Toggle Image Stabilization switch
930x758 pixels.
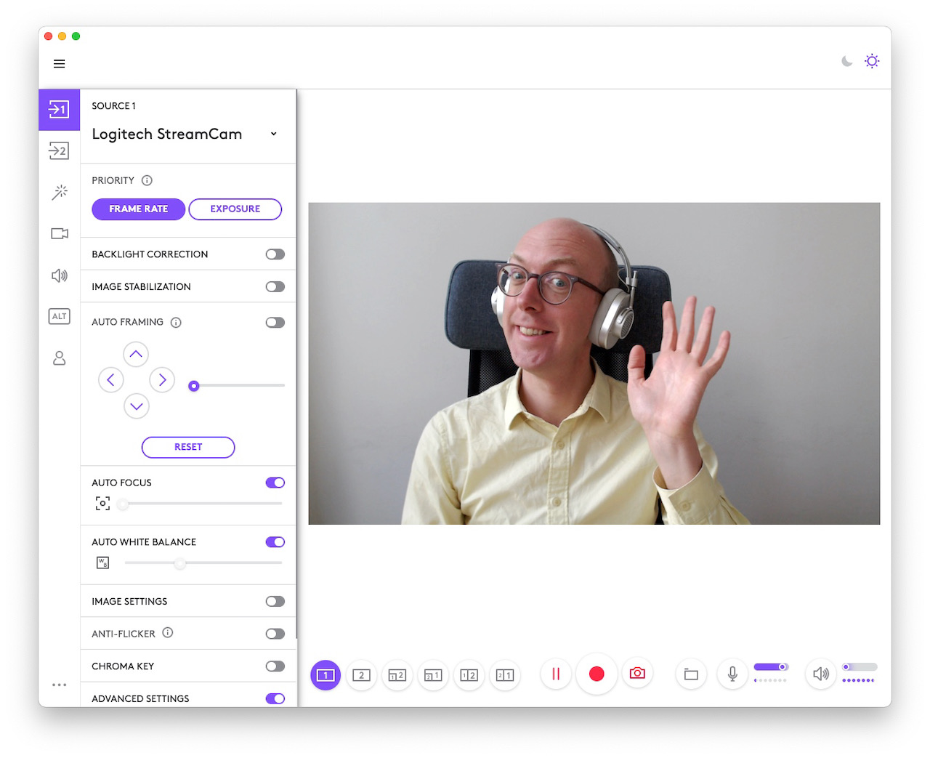click(275, 287)
